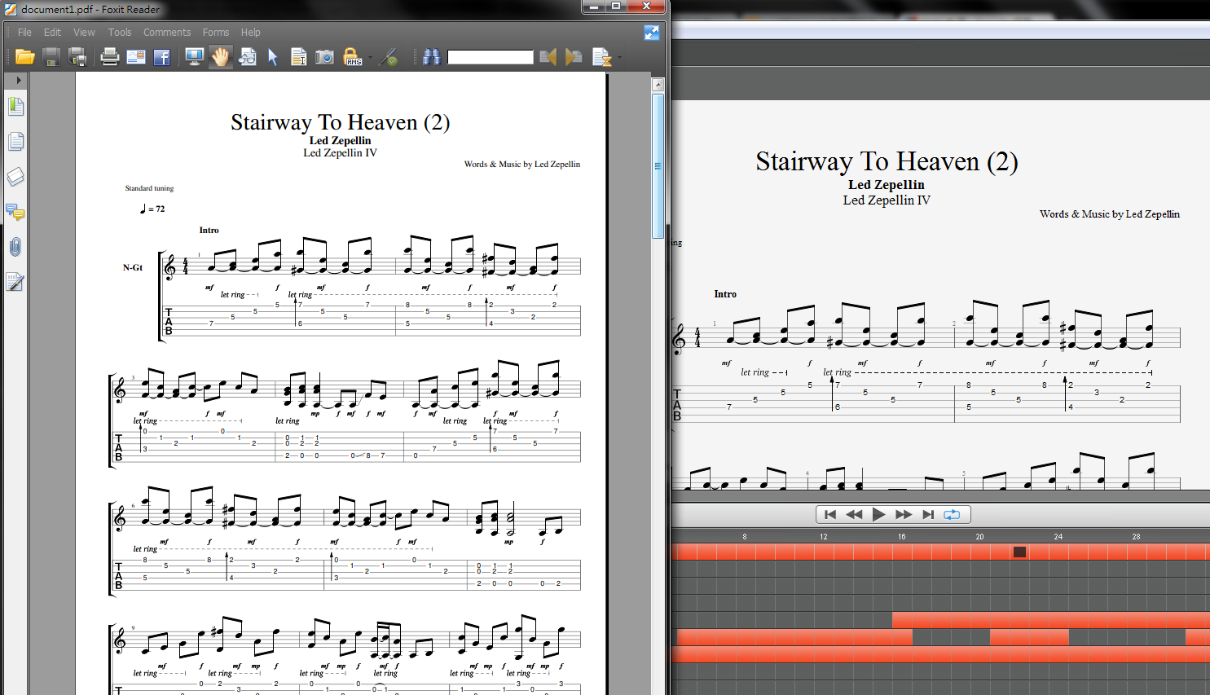The height and width of the screenshot is (695, 1210).
Task: Click bar 16 on the timeline ruler
Action: [x=901, y=537]
